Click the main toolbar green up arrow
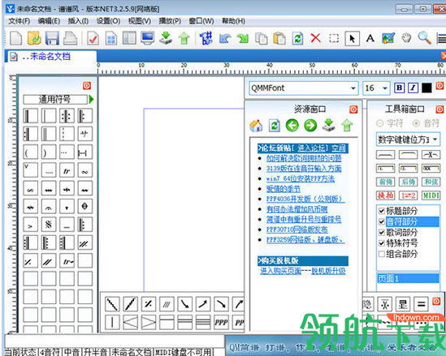This screenshot has width=446, height=356. pos(184,38)
